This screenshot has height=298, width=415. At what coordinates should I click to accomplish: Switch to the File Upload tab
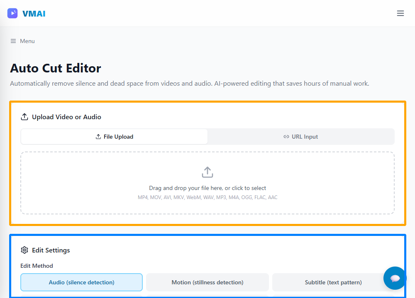(114, 137)
